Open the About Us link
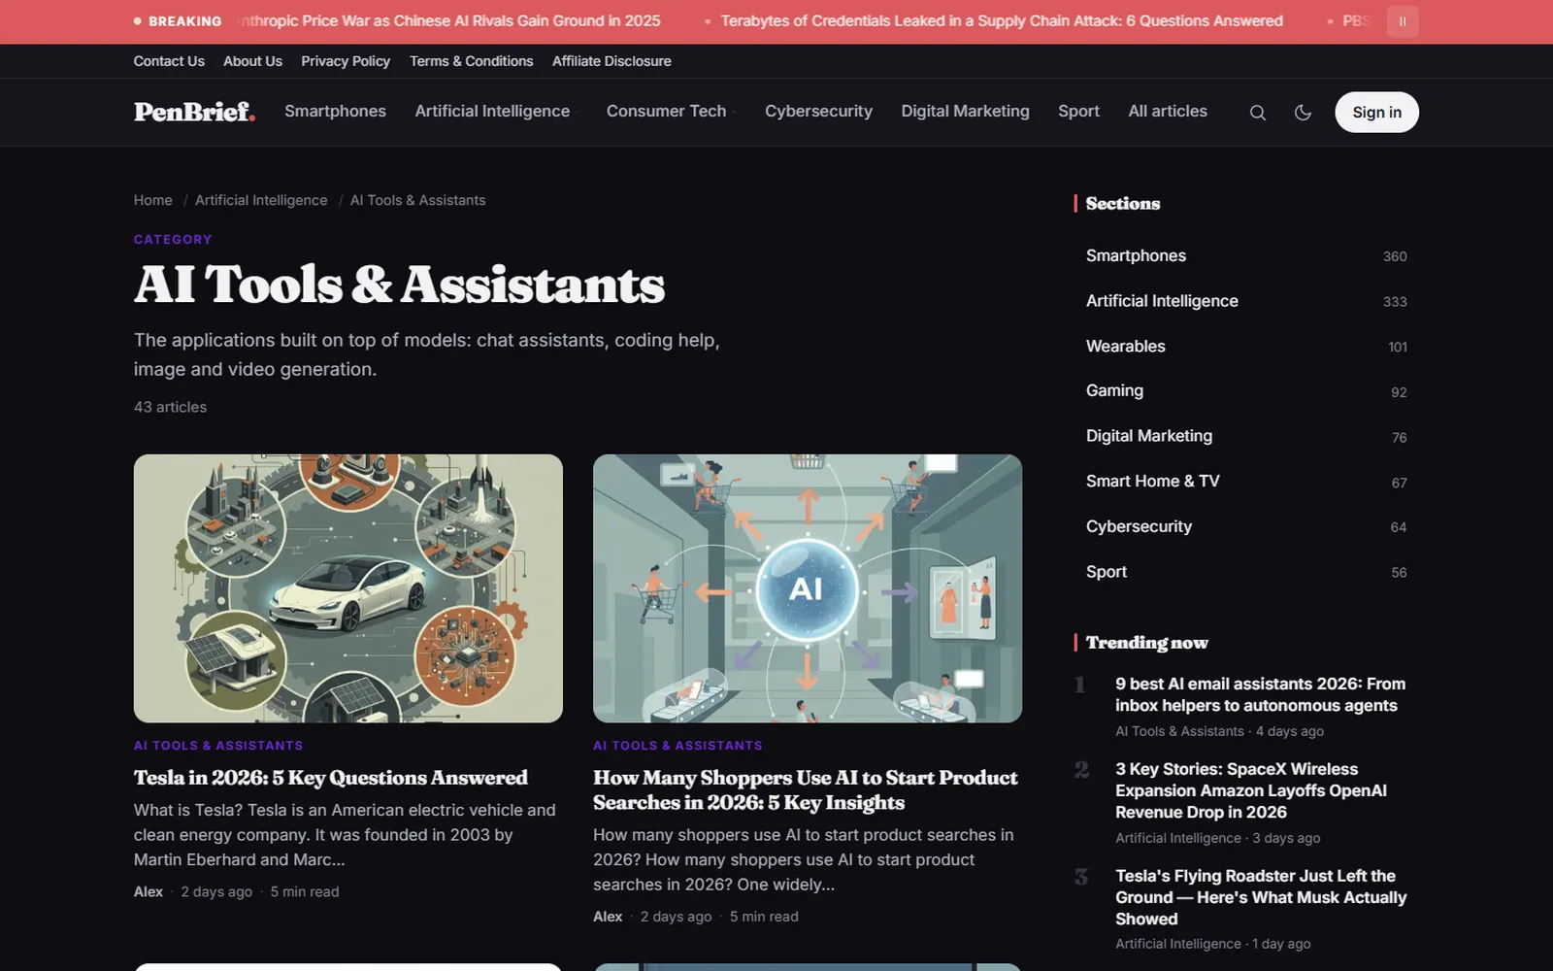Image resolution: width=1553 pixels, height=971 pixels. click(x=252, y=61)
